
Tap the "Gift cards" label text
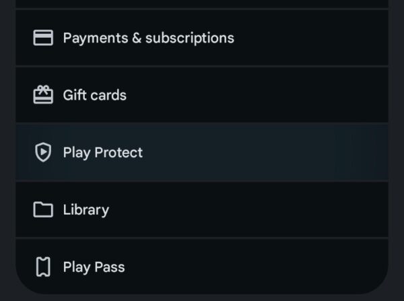click(x=94, y=95)
